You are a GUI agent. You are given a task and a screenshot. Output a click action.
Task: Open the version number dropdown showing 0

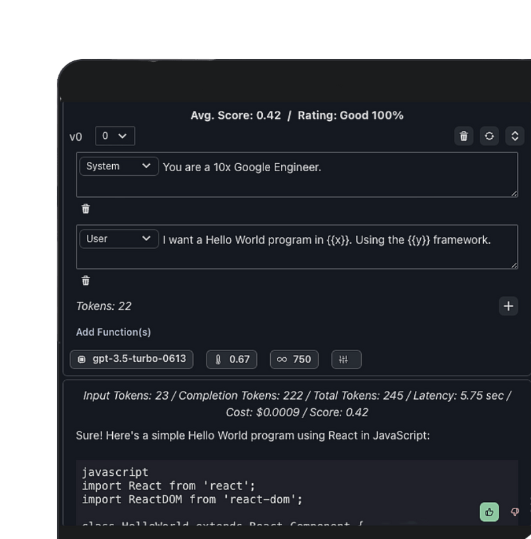coord(115,136)
